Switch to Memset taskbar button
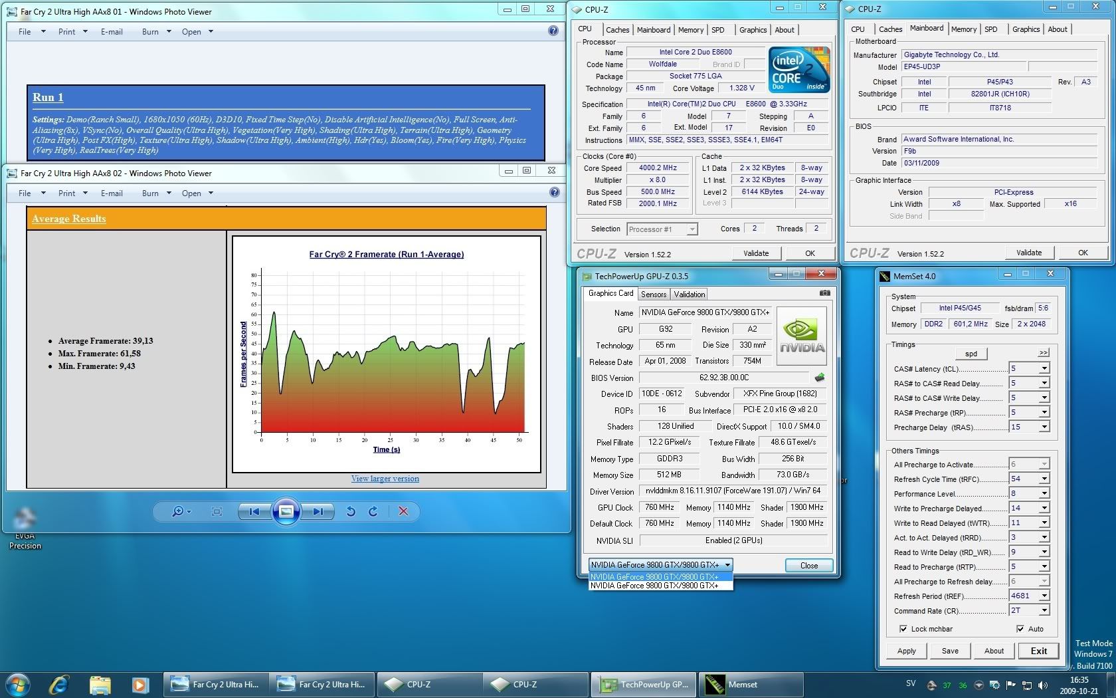The image size is (1116, 698). 750,684
